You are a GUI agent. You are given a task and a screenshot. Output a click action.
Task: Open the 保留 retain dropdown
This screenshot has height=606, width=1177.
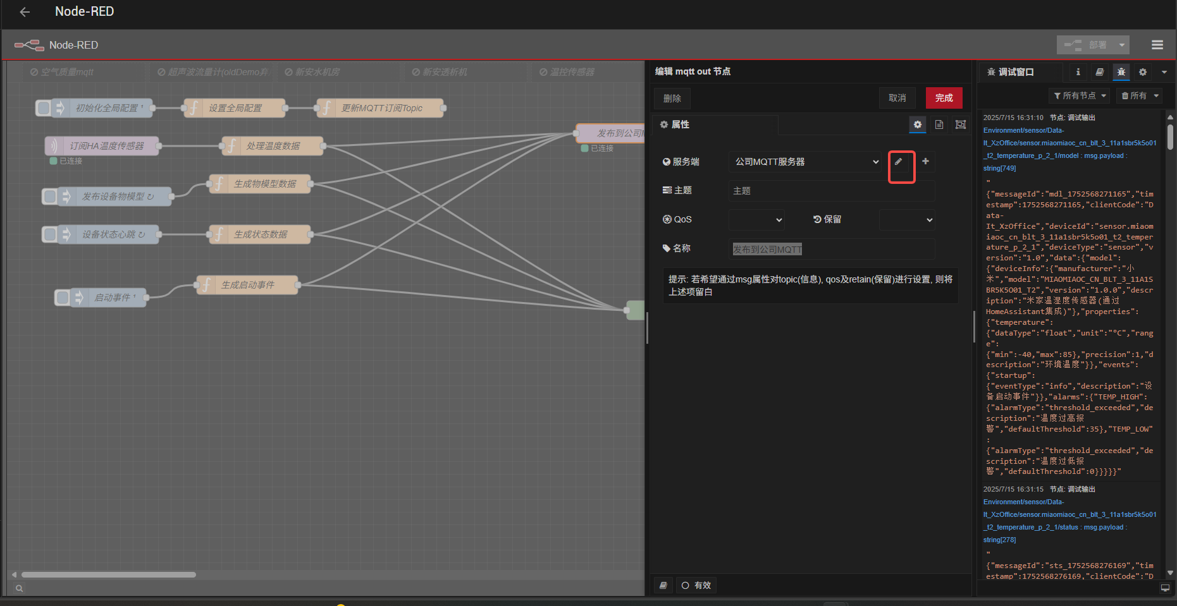906,219
